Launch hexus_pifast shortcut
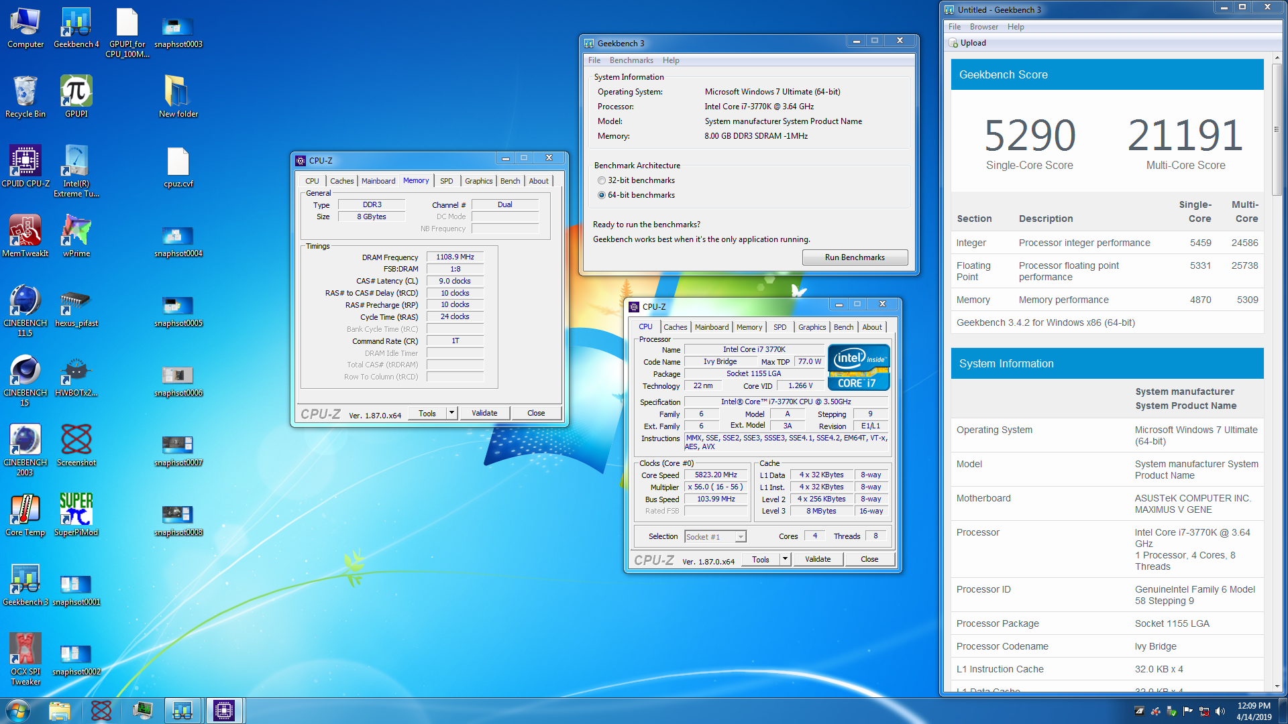Screen dimensions: 1288x724 click(x=76, y=306)
